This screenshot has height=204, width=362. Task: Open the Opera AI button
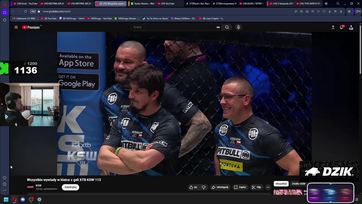pos(358,11)
